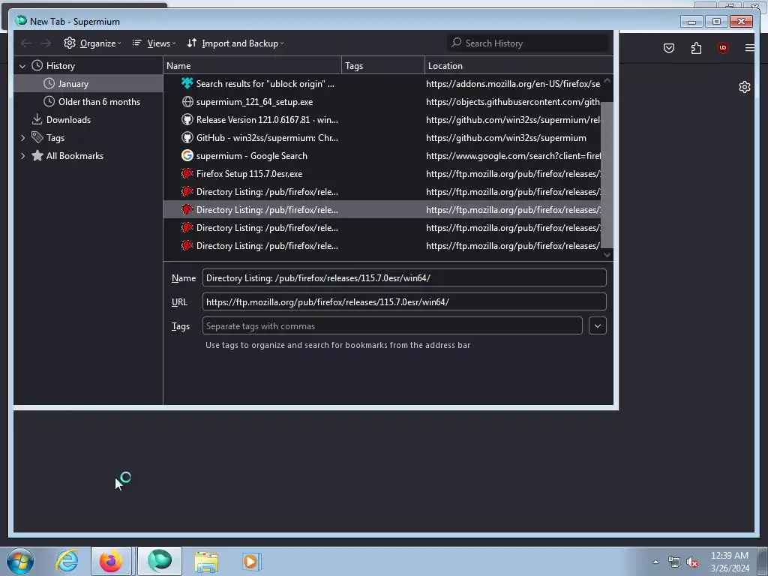Click the Search History field
The width and height of the screenshot is (768, 576).
click(x=528, y=43)
